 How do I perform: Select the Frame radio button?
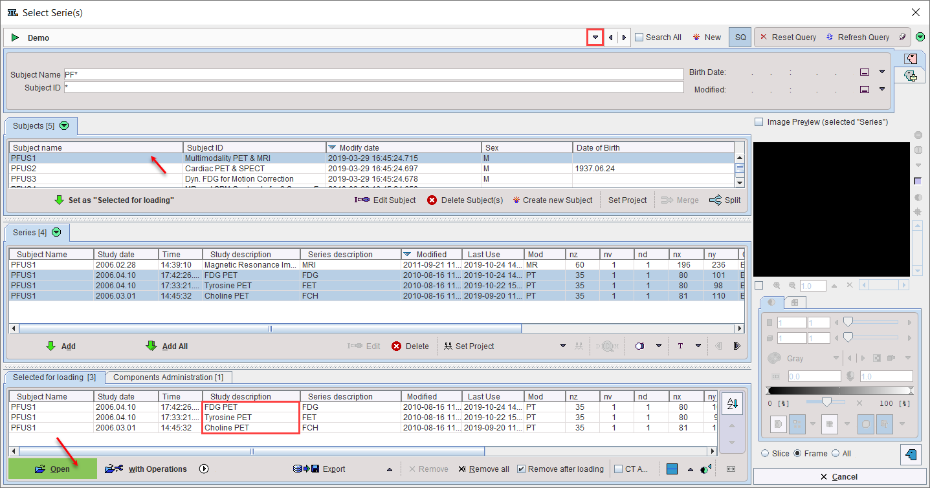(x=797, y=454)
